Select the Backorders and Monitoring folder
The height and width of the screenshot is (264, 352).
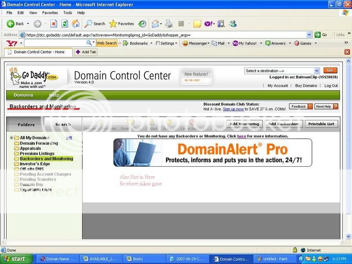[x=46, y=158]
